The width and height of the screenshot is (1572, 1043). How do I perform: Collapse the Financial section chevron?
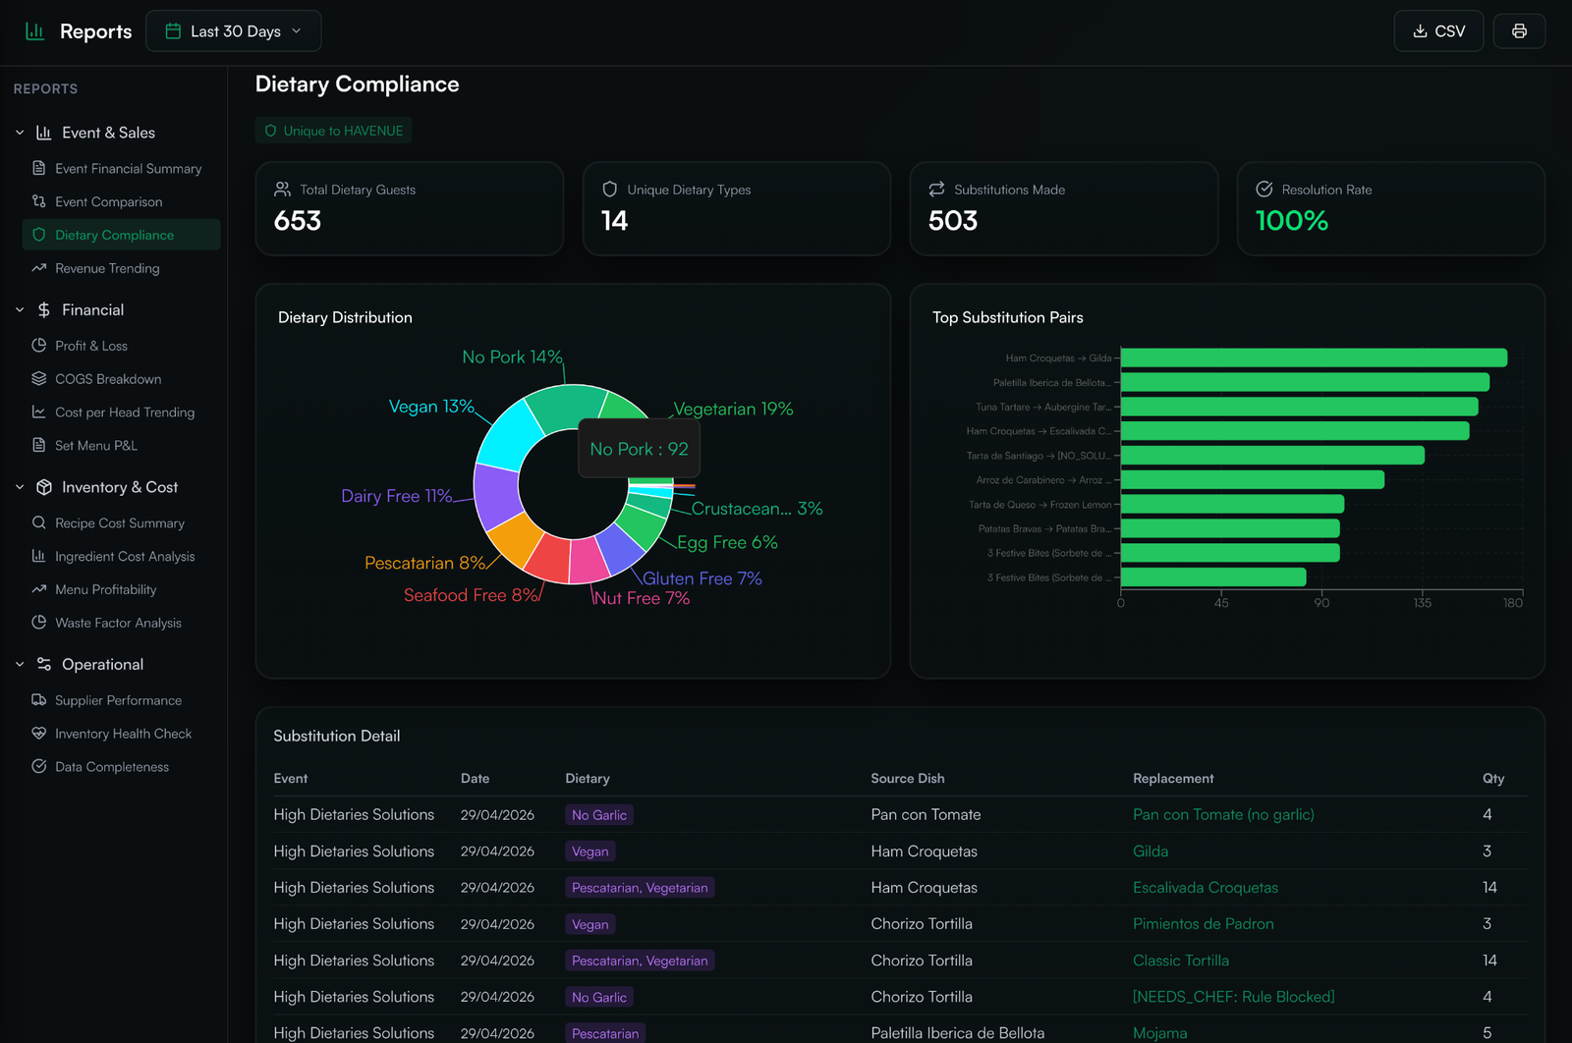click(x=20, y=310)
